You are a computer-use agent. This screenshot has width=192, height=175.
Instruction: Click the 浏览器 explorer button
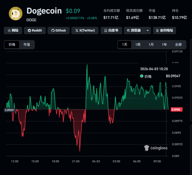[134, 30]
